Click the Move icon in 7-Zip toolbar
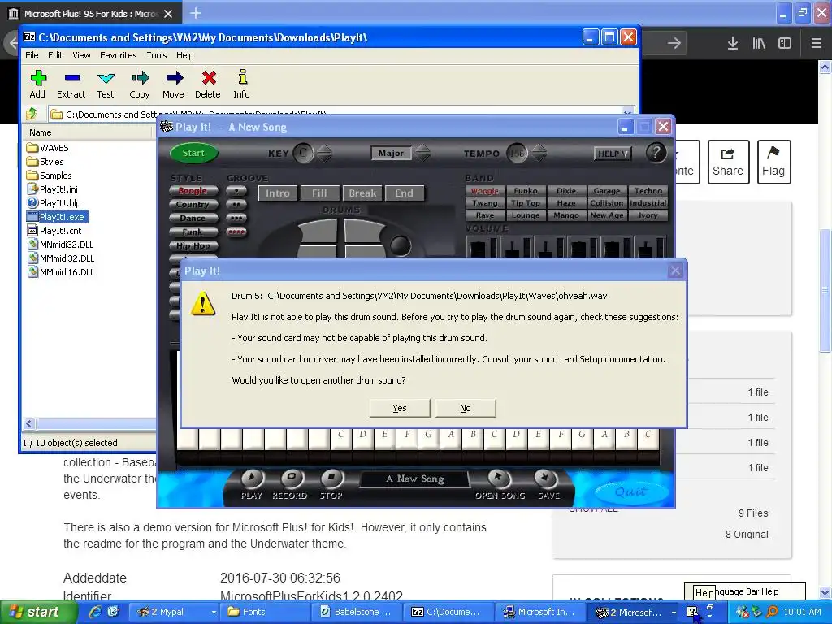Screen dimensions: 832x624 (x=174, y=78)
